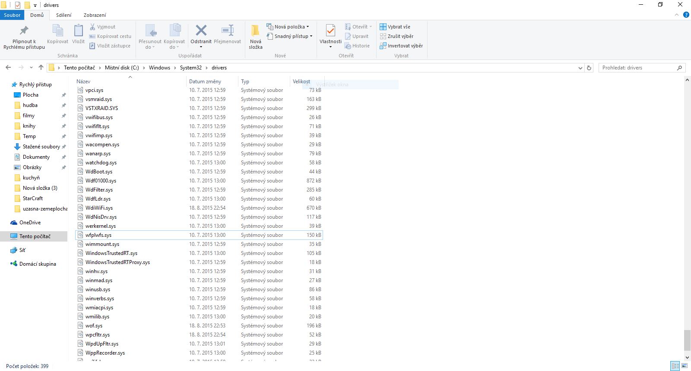691x371 pixels.
Task: Collapse the ribbon with chevron
Action: click(x=677, y=15)
